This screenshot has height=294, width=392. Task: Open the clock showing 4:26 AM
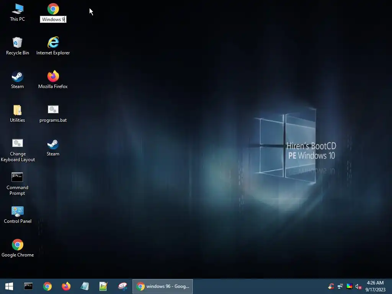coord(375,286)
